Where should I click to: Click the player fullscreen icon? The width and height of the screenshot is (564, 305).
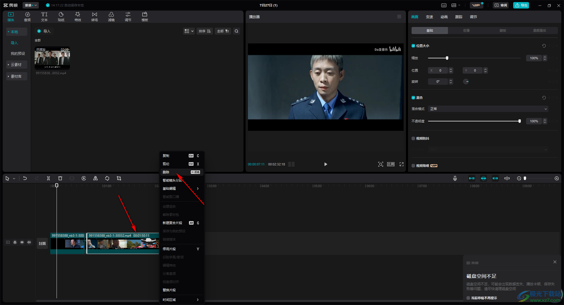pyautogui.click(x=402, y=164)
